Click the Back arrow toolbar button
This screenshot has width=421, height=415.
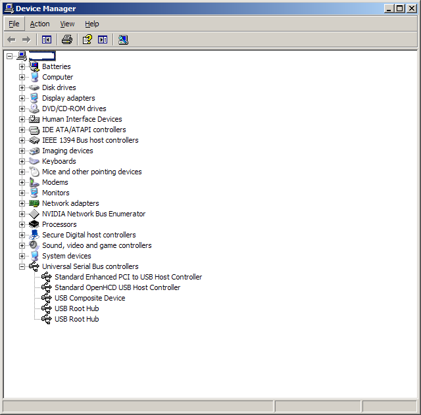pos(11,39)
